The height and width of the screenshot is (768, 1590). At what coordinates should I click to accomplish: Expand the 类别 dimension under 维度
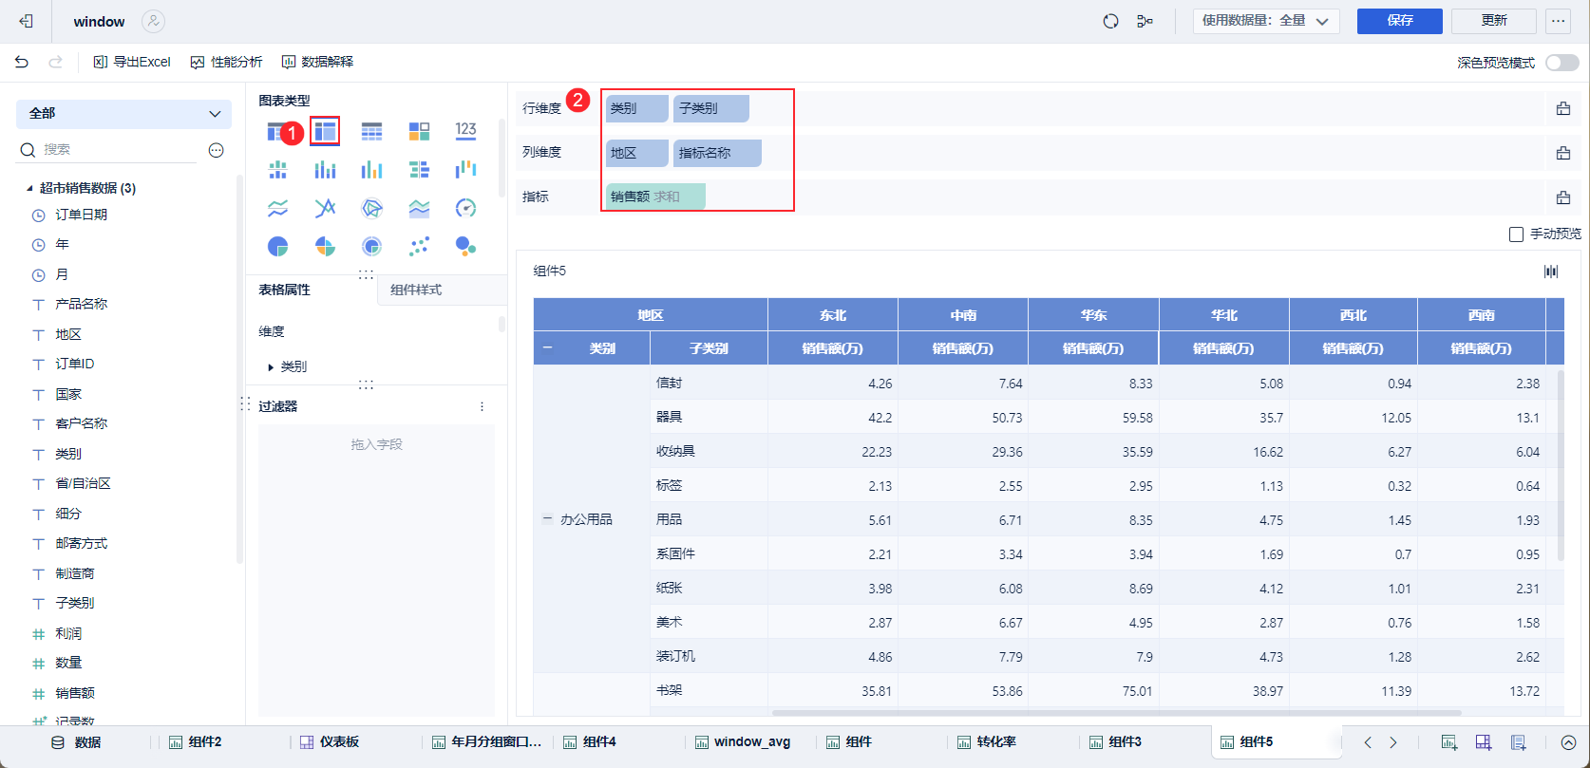point(272,366)
